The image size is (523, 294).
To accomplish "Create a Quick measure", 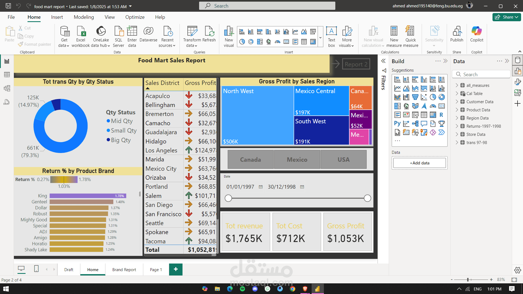I will tap(411, 37).
